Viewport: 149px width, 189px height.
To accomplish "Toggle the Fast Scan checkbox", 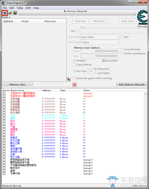I will [74, 71].
